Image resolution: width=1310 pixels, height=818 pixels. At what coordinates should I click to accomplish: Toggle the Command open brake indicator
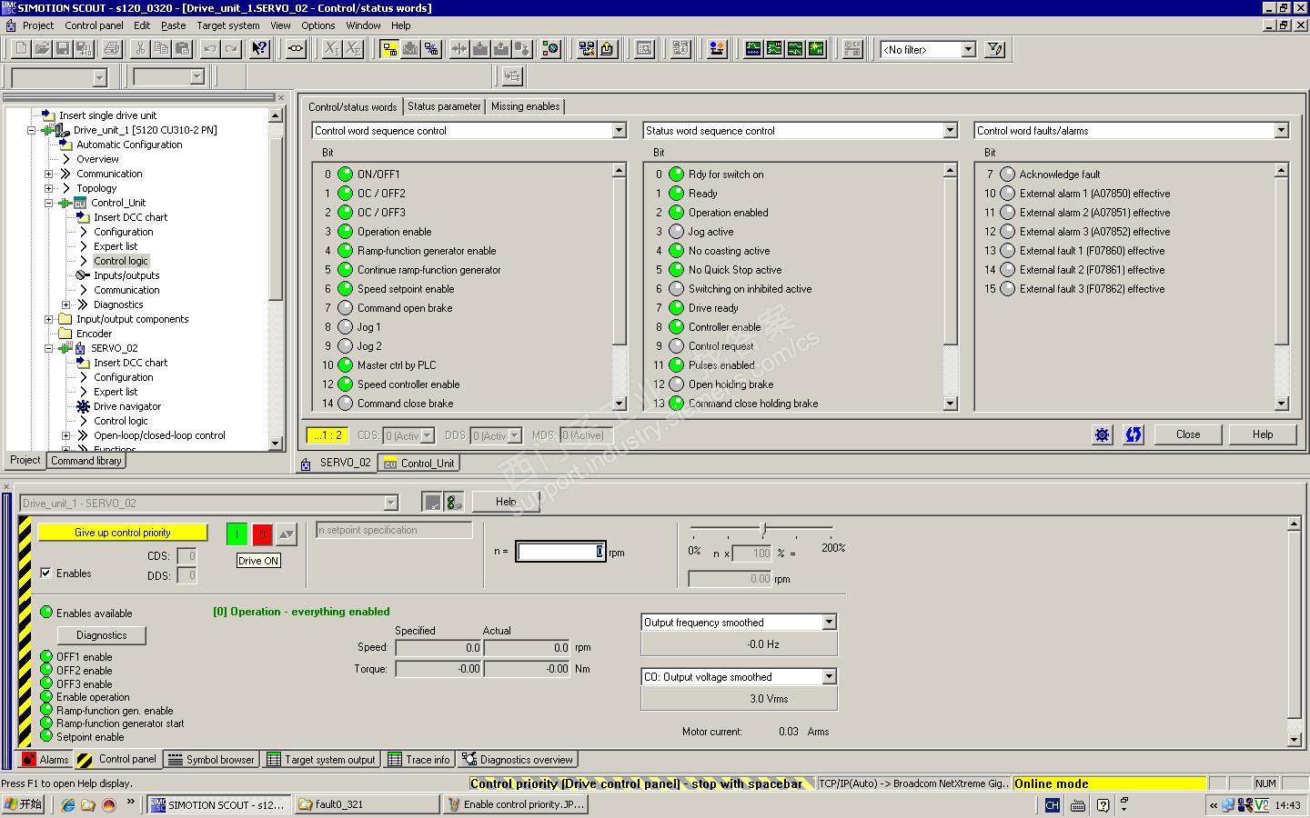point(345,307)
